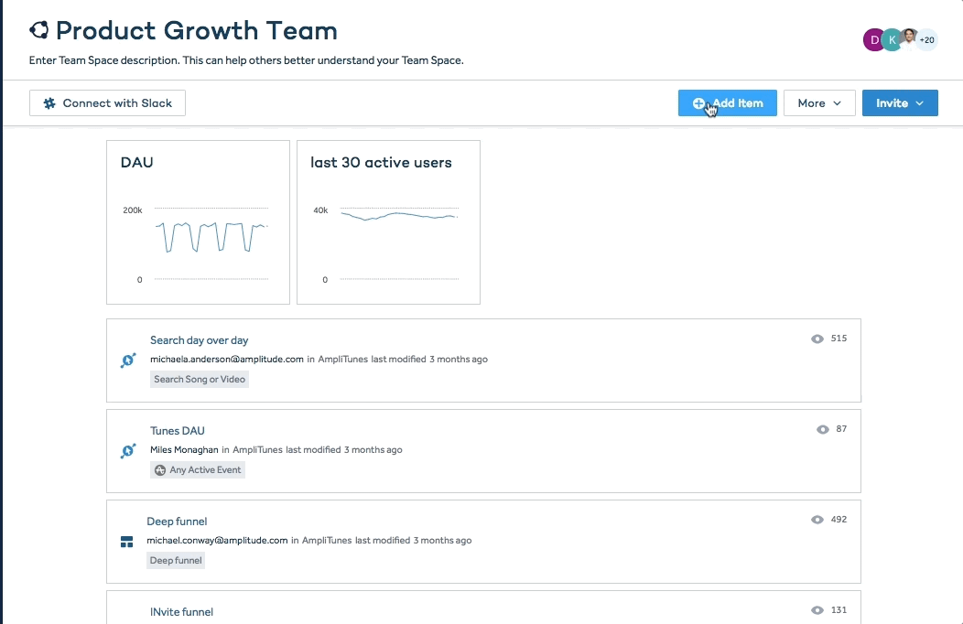Click the segmentation chart icon for Search day over day
Screen dimensions: 963x624
pyautogui.click(x=128, y=360)
